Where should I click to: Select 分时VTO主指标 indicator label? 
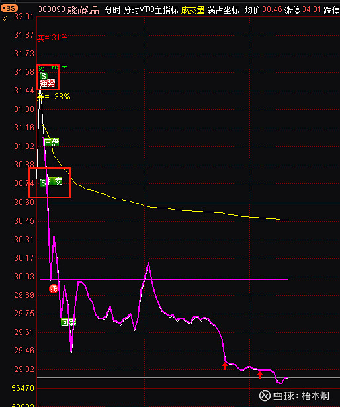point(151,10)
